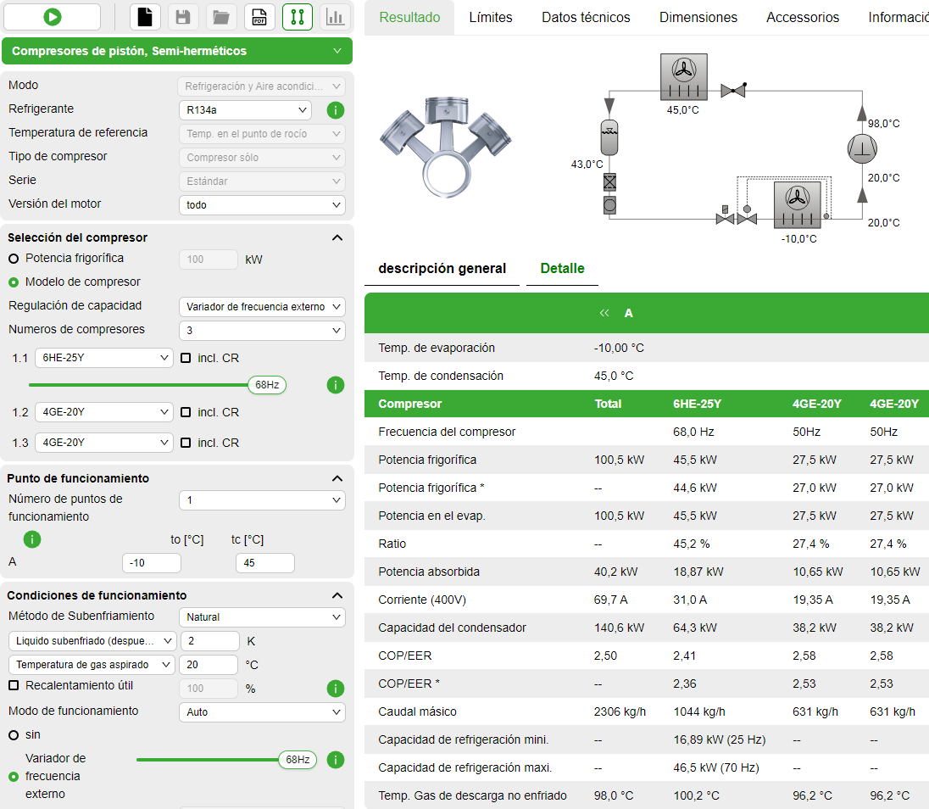The height and width of the screenshot is (809, 929).
Task: Click the 68Hz frequency slider for compressor 1.1
Action: pyautogui.click(x=266, y=385)
